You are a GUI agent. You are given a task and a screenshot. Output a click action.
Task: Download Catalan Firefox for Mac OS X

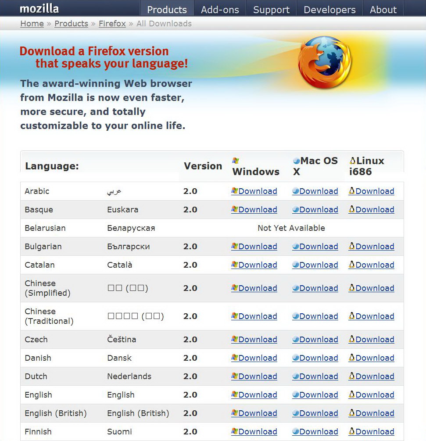point(315,265)
